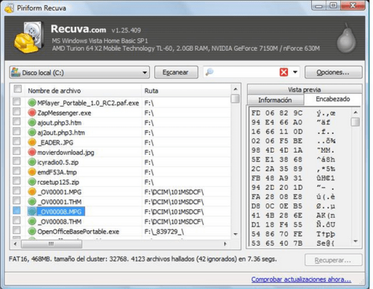The width and height of the screenshot is (373, 289).
Task: Click the magnifier icon in search box
Action: 210,72
